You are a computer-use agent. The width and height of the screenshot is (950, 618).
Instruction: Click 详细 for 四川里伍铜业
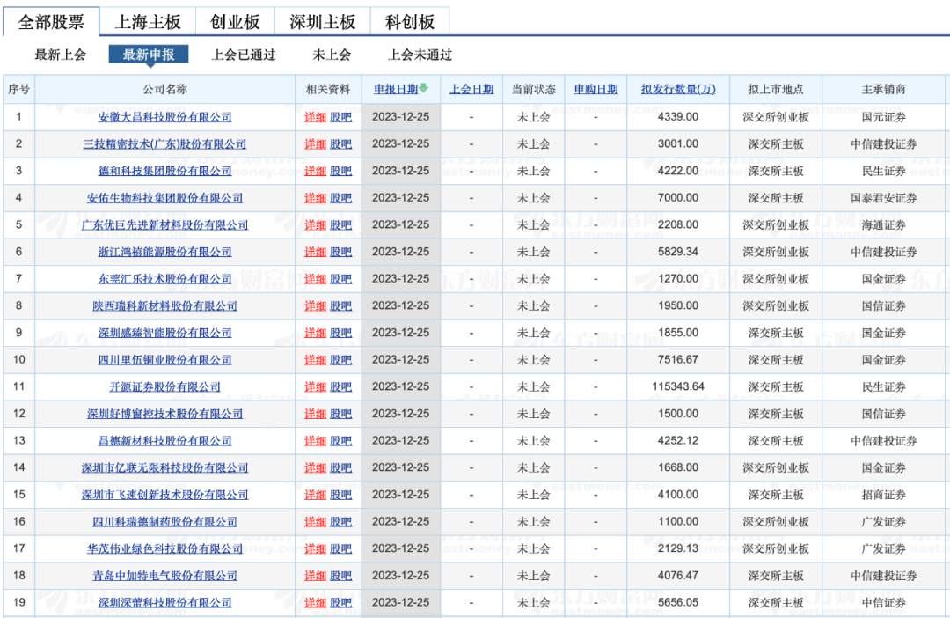315,360
